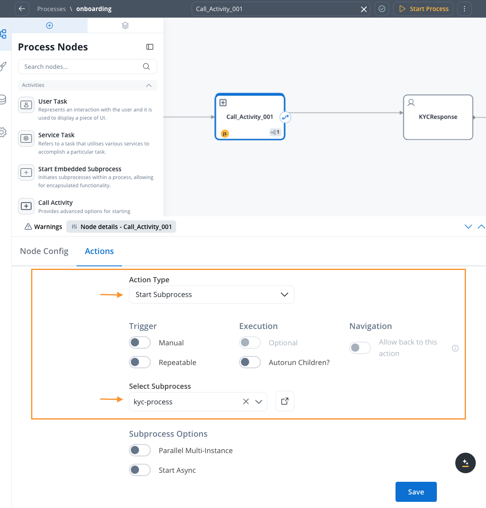Image resolution: width=486 pixels, height=508 pixels.
Task: Open selected subprocess in new tab icon
Action: point(285,401)
